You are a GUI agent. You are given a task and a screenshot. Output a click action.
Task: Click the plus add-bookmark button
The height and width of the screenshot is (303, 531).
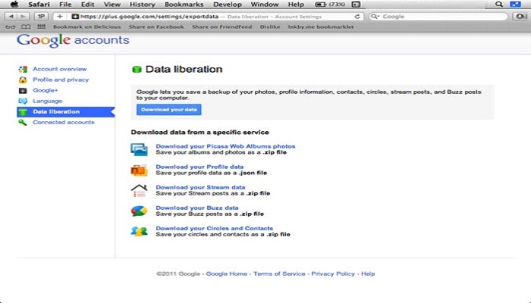(x=60, y=16)
